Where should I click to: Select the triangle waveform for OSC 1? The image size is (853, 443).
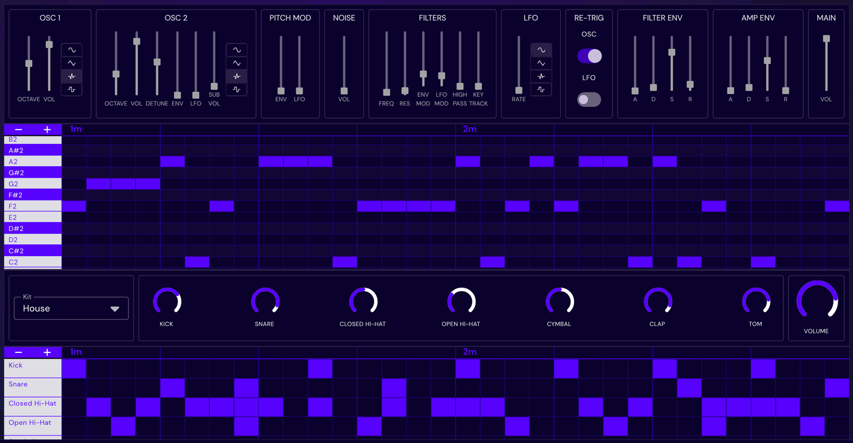72,63
